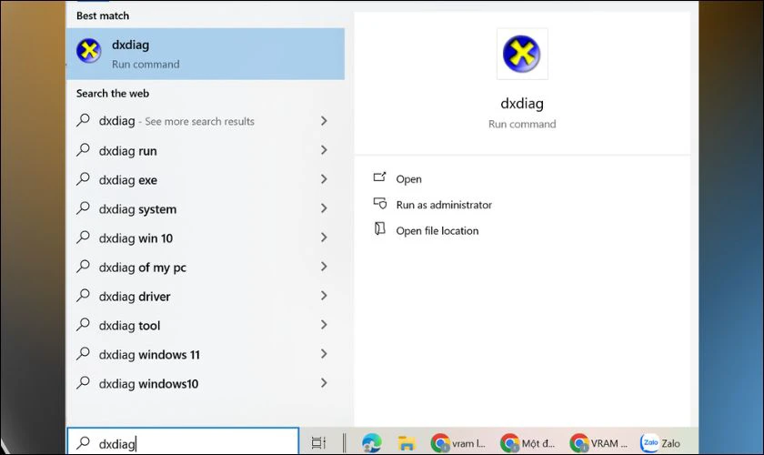Click 'Run command' subtitle in preview pane

tap(522, 125)
